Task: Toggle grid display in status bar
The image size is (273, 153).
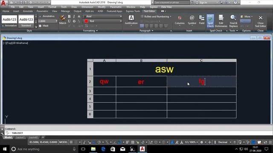Action: tap(71, 142)
